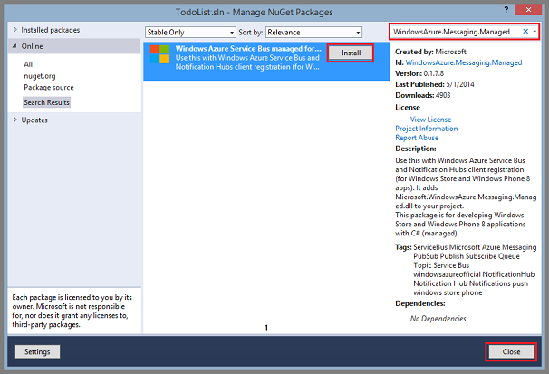Open the Settings button
Viewport: 549px width, 374px height.
pos(37,351)
